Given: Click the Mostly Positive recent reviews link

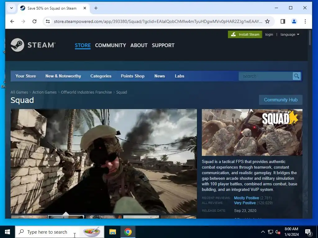Looking at the screenshot, I should (x=246, y=198).
